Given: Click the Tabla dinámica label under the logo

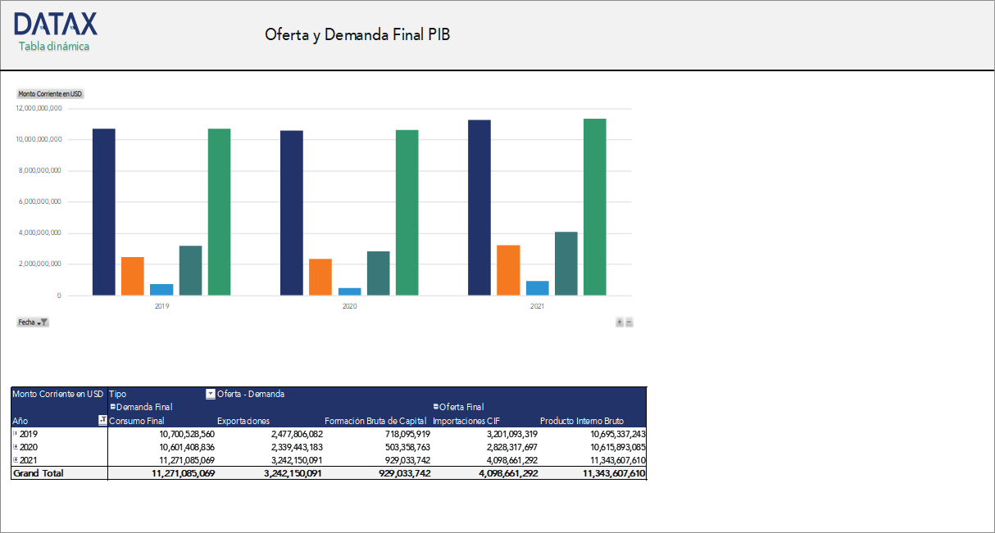Looking at the screenshot, I should [x=53, y=47].
